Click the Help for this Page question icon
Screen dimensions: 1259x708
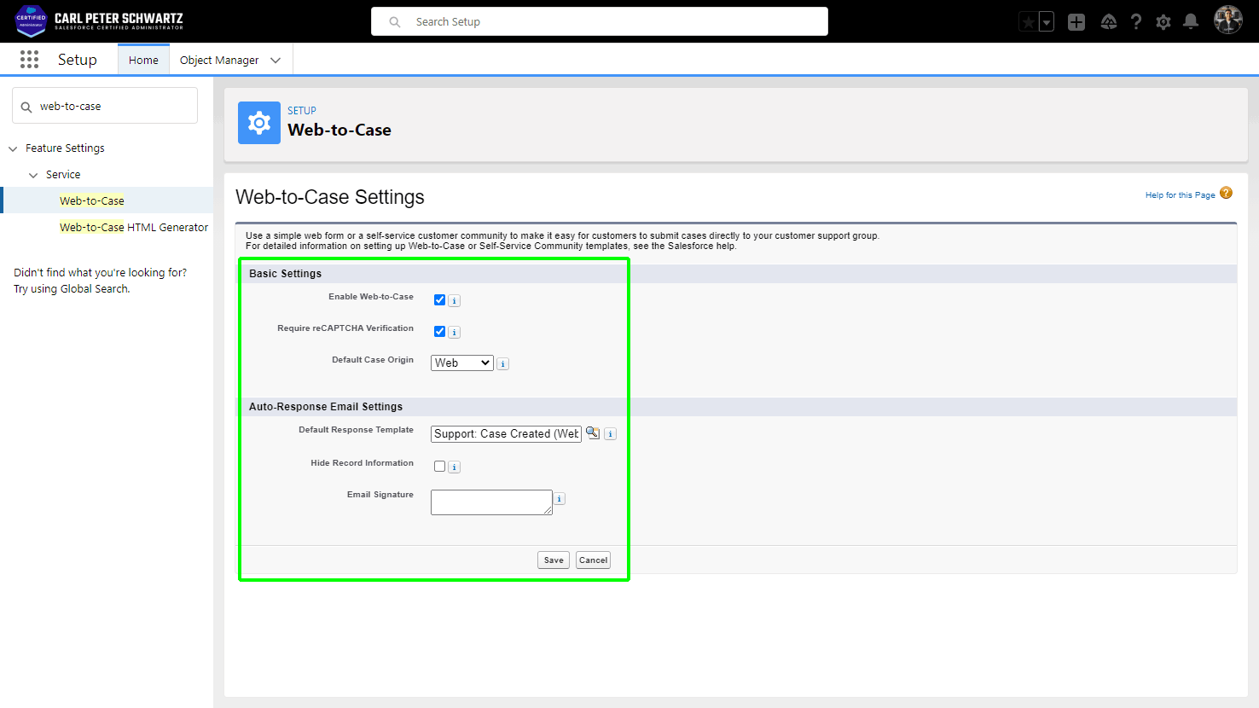point(1226,193)
